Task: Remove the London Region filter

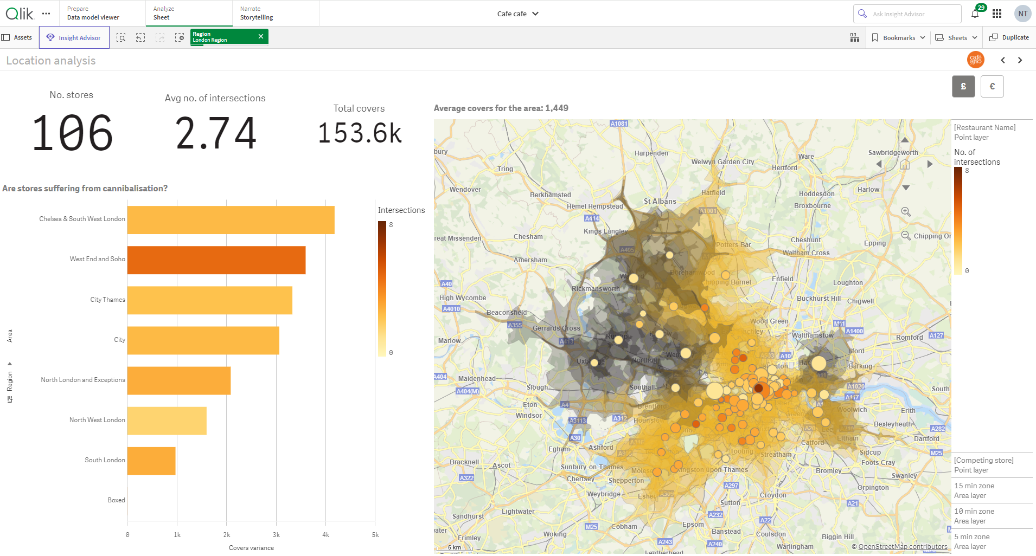Action: pyautogui.click(x=261, y=36)
